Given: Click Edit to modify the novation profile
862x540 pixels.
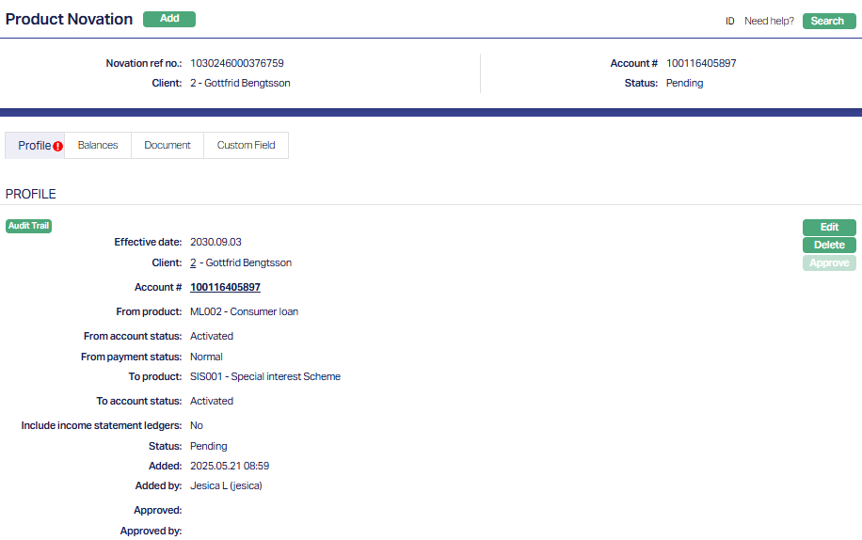Looking at the screenshot, I should 829,227.
